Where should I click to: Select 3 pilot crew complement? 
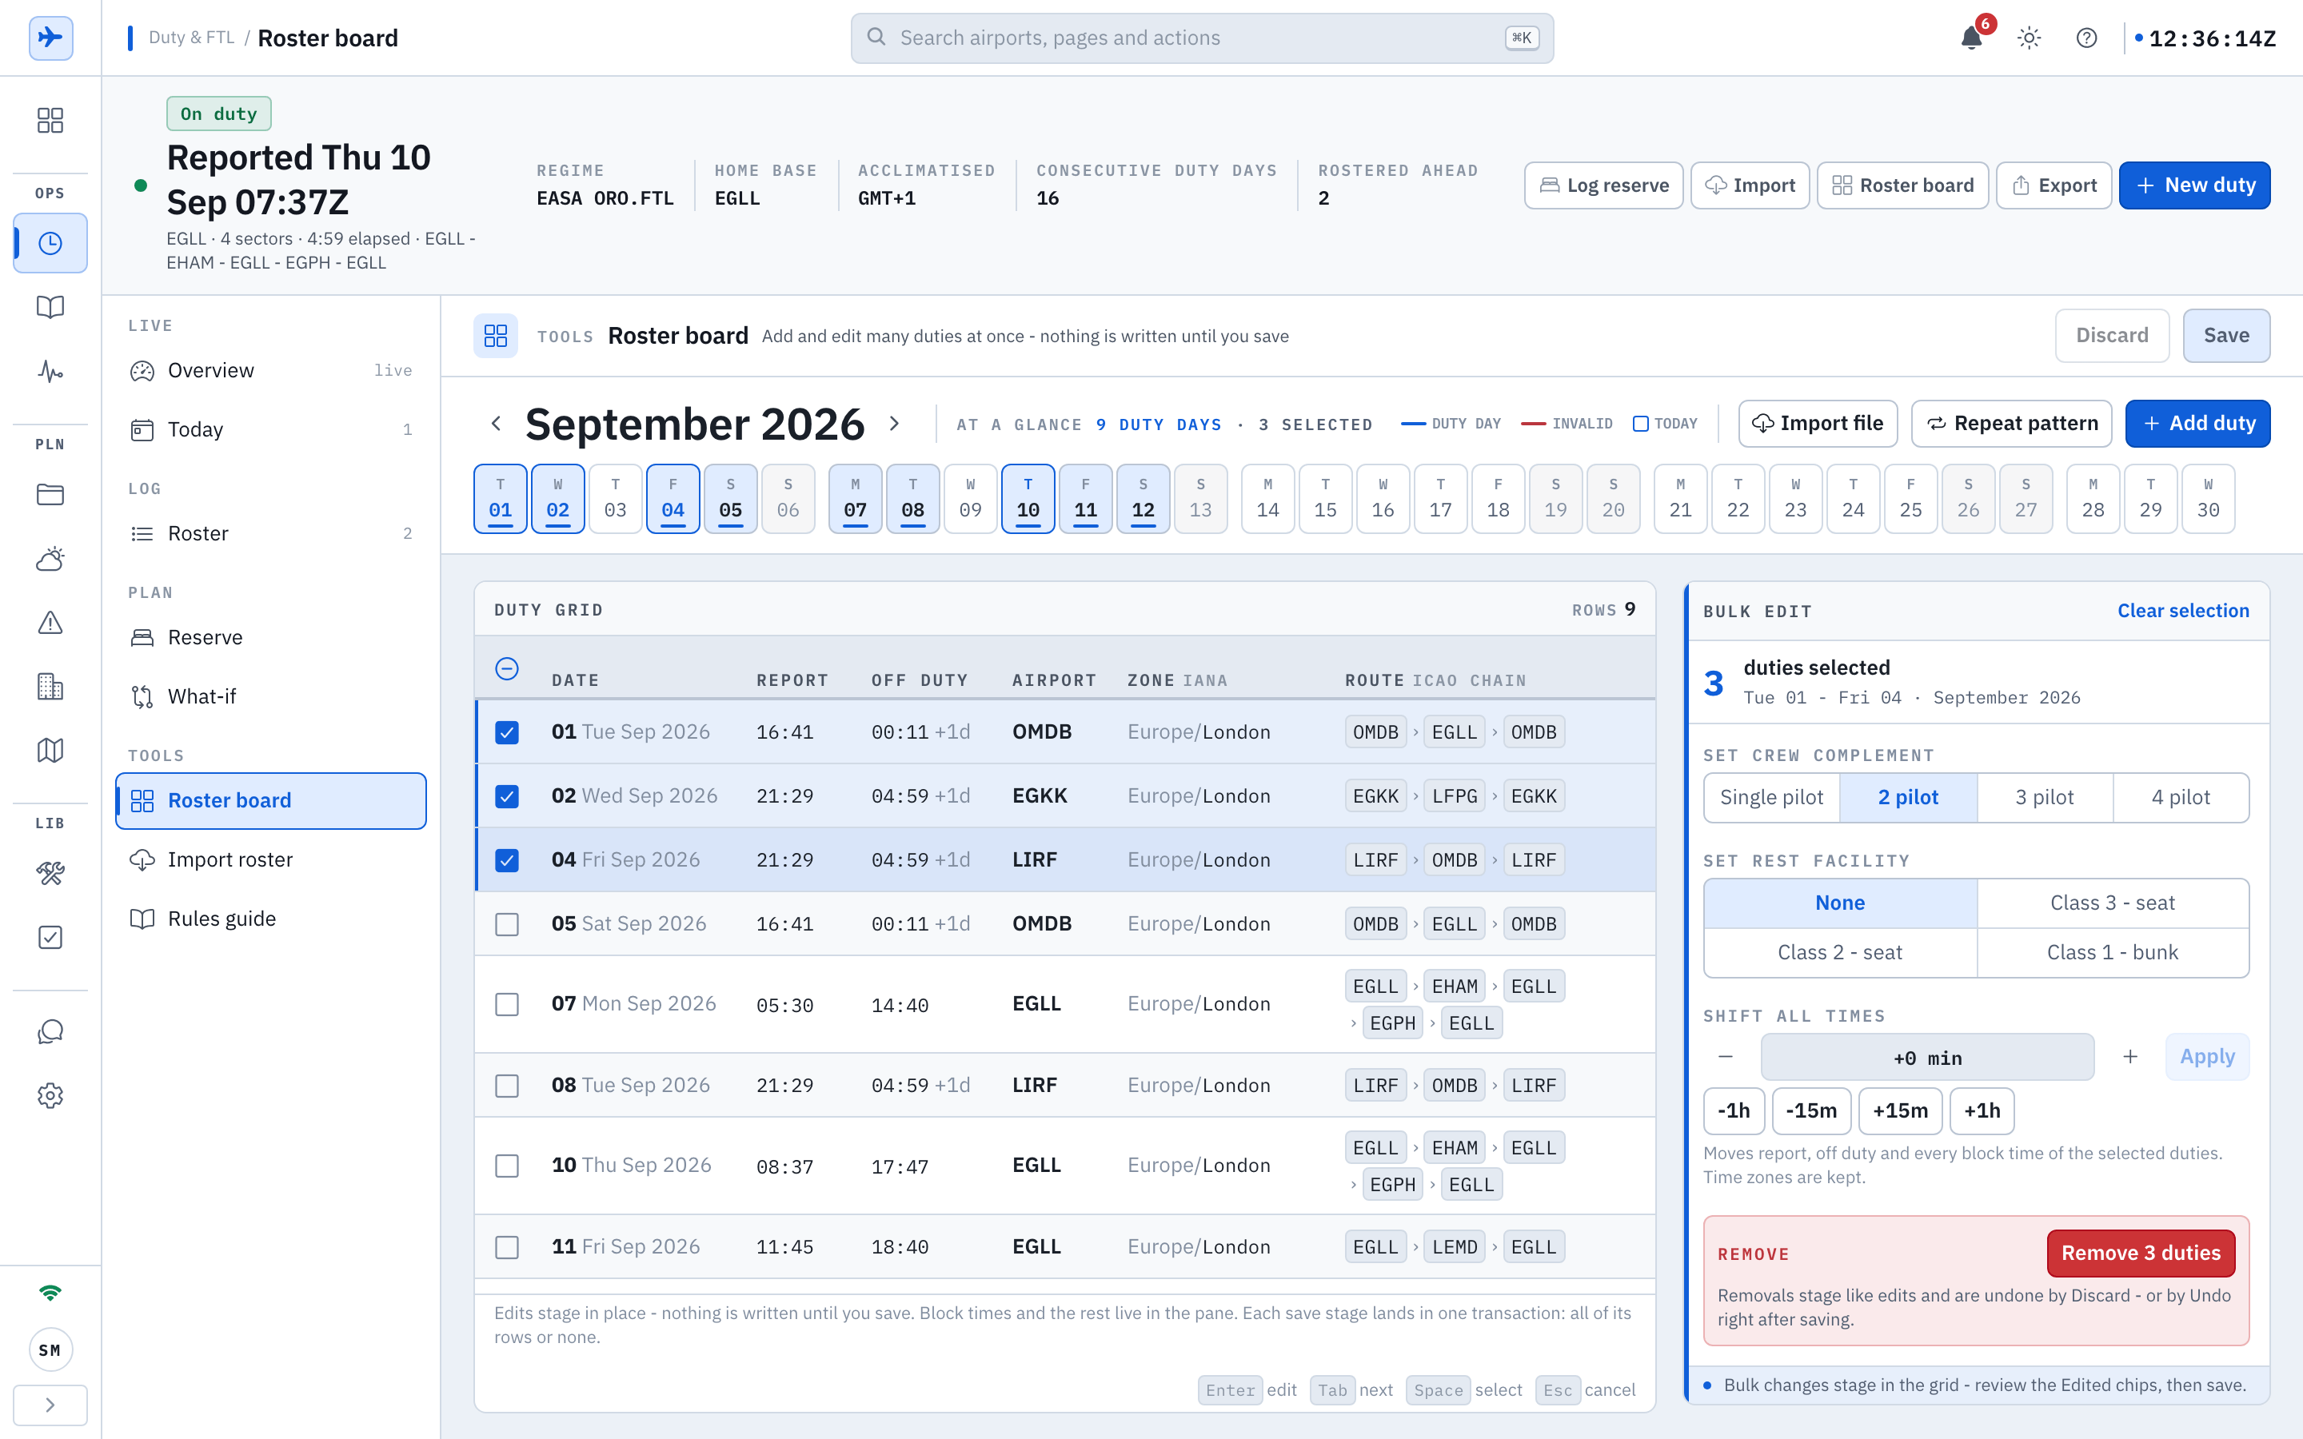coord(2044,798)
